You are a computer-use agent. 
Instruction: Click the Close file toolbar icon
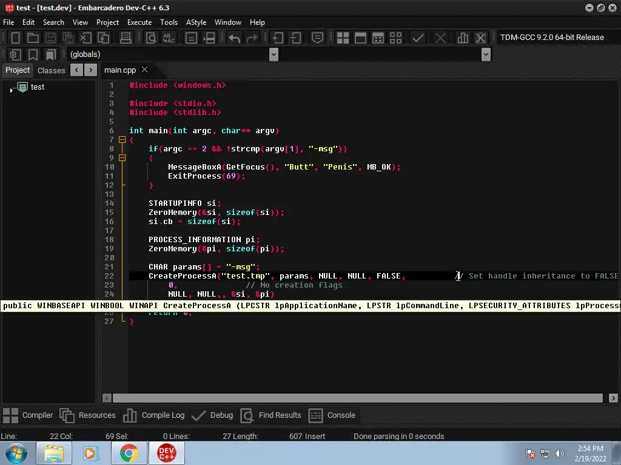point(86,38)
